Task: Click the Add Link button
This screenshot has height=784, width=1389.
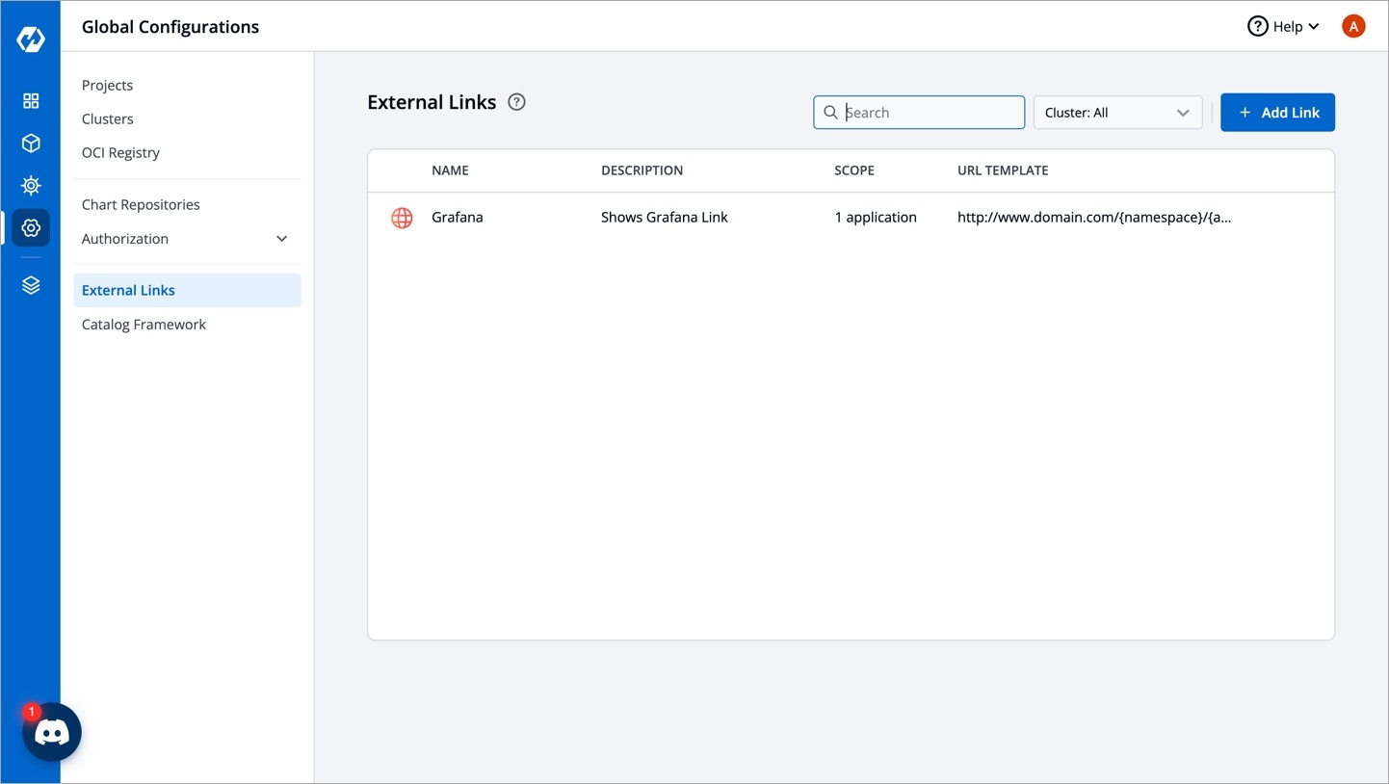Action: (1277, 113)
